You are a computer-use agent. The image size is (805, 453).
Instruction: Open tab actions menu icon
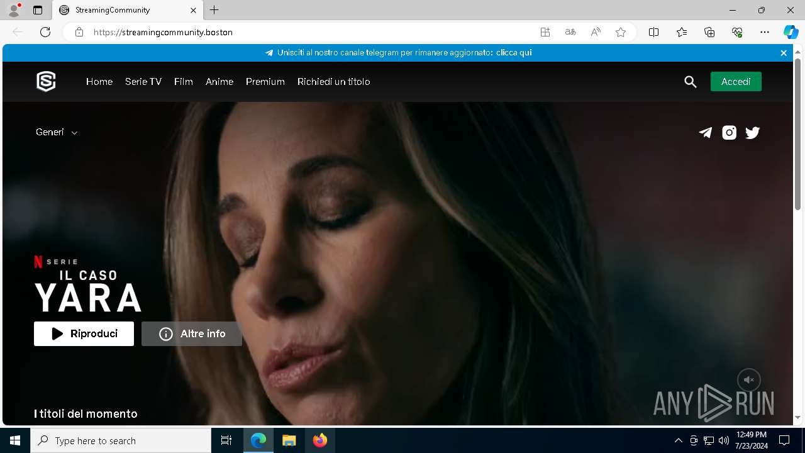pos(38,10)
